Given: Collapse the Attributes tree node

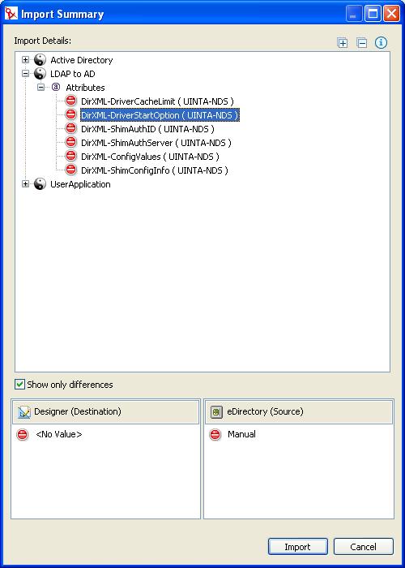Looking at the screenshot, I should (x=40, y=88).
